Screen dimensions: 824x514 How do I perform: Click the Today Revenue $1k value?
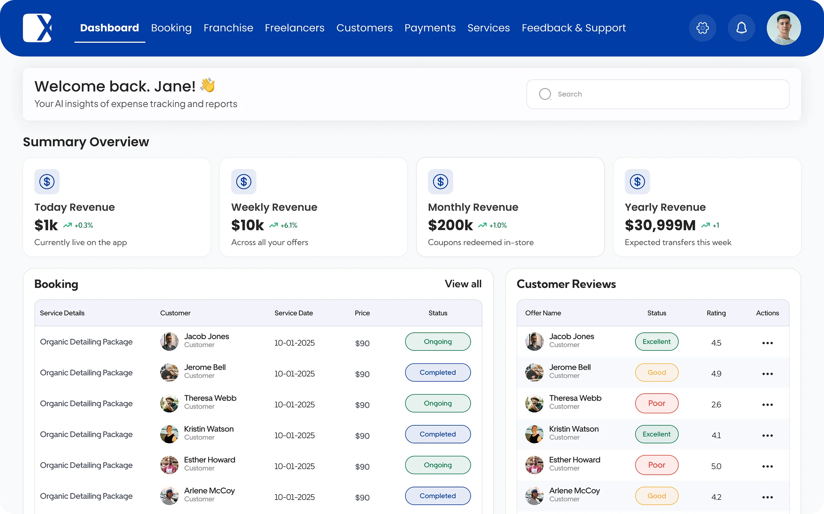[x=46, y=225]
